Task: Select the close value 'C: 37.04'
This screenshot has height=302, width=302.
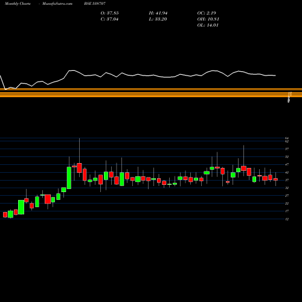Action: [109, 19]
